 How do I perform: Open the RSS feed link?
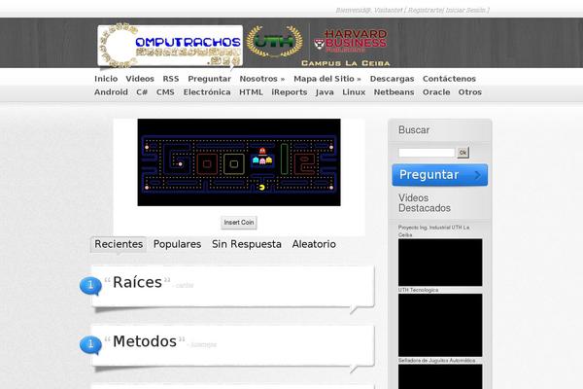tap(171, 79)
